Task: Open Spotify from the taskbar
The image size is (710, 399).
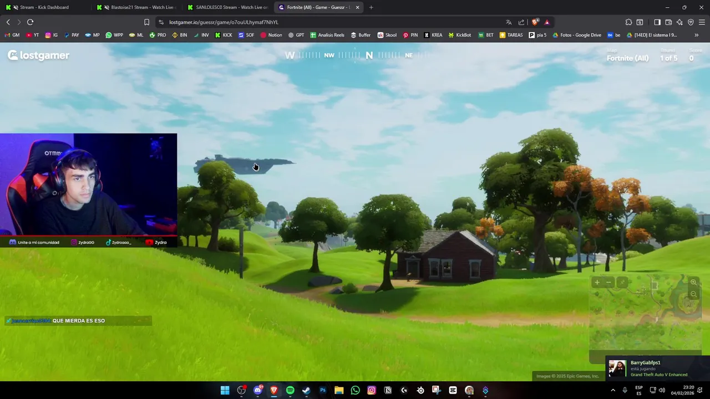Action: (290, 390)
